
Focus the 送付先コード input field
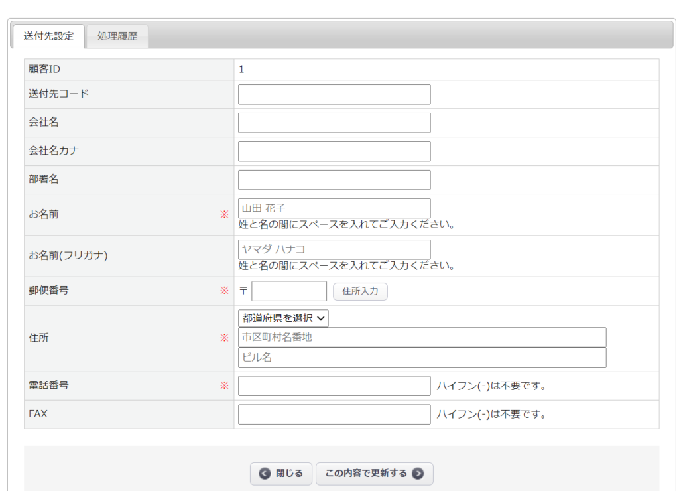(x=334, y=94)
